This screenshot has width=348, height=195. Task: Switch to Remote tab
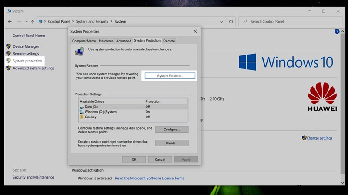point(169,41)
